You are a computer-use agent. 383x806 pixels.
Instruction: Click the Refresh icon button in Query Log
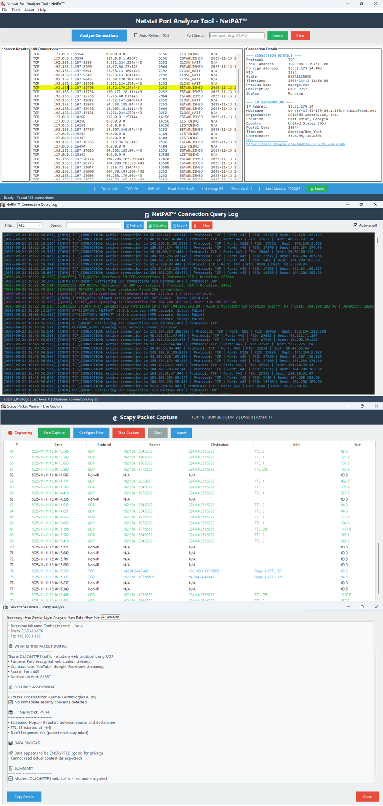coord(134,225)
